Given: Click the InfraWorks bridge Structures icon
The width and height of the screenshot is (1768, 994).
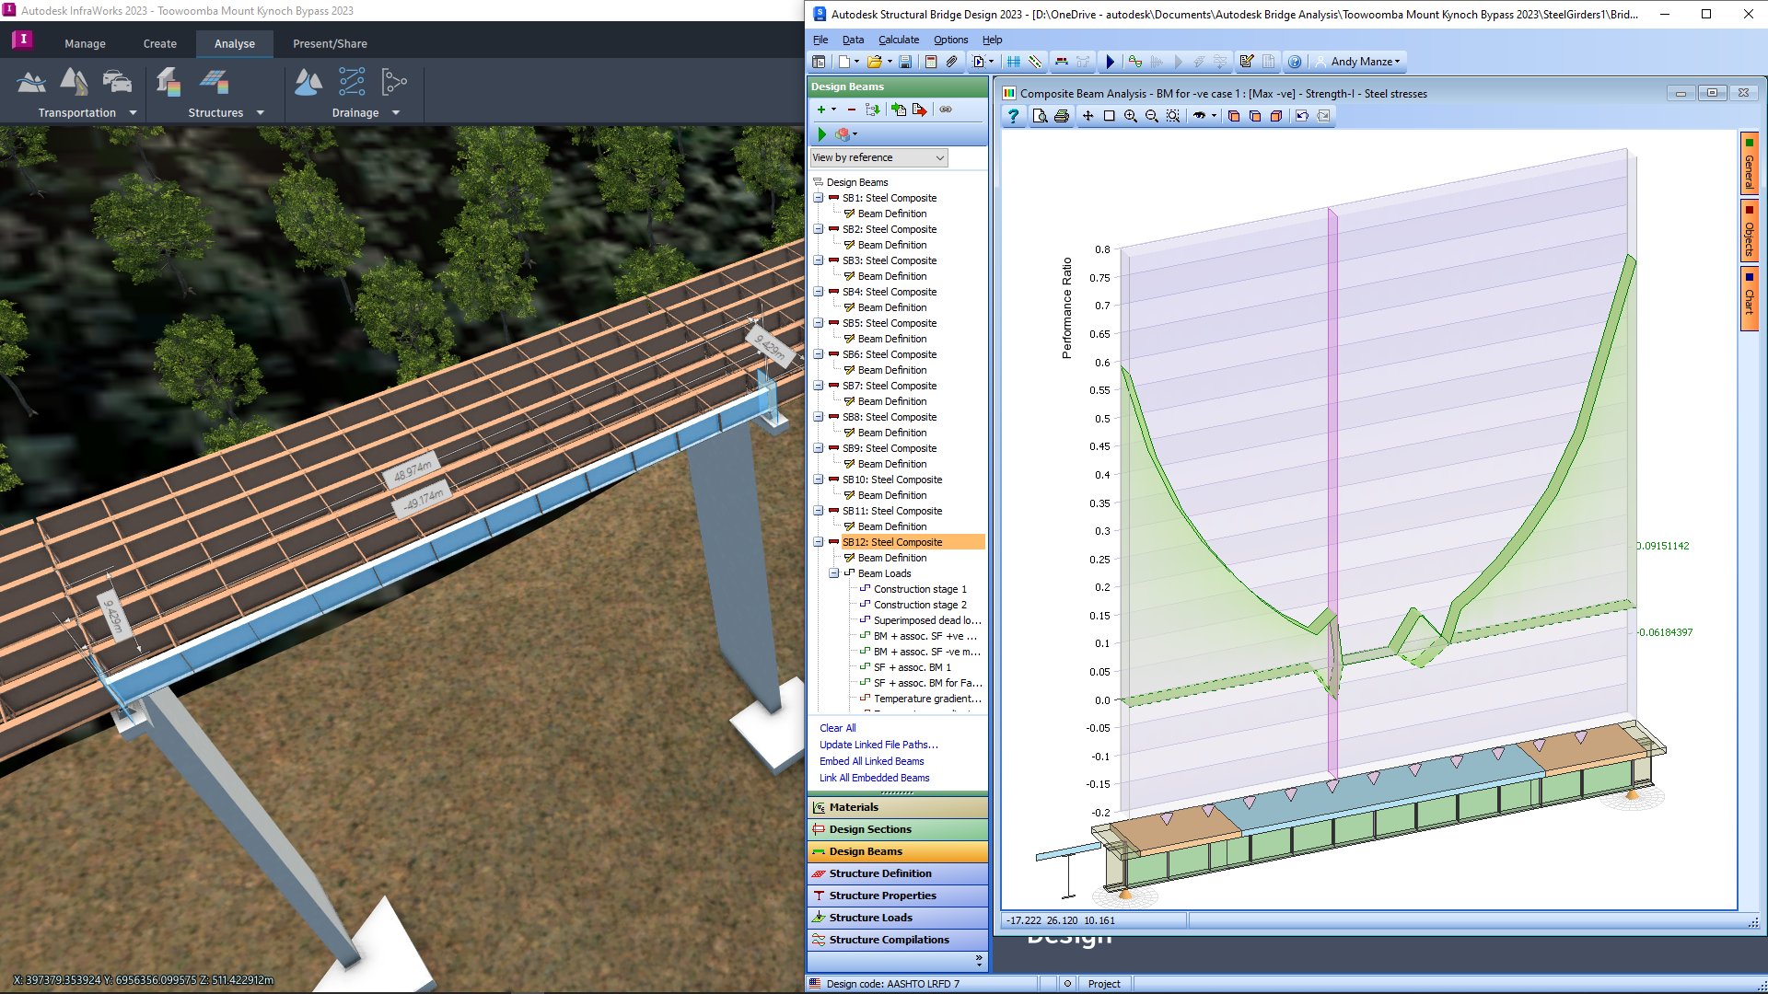Looking at the screenshot, I should pyautogui.click(x=168, y=83).
